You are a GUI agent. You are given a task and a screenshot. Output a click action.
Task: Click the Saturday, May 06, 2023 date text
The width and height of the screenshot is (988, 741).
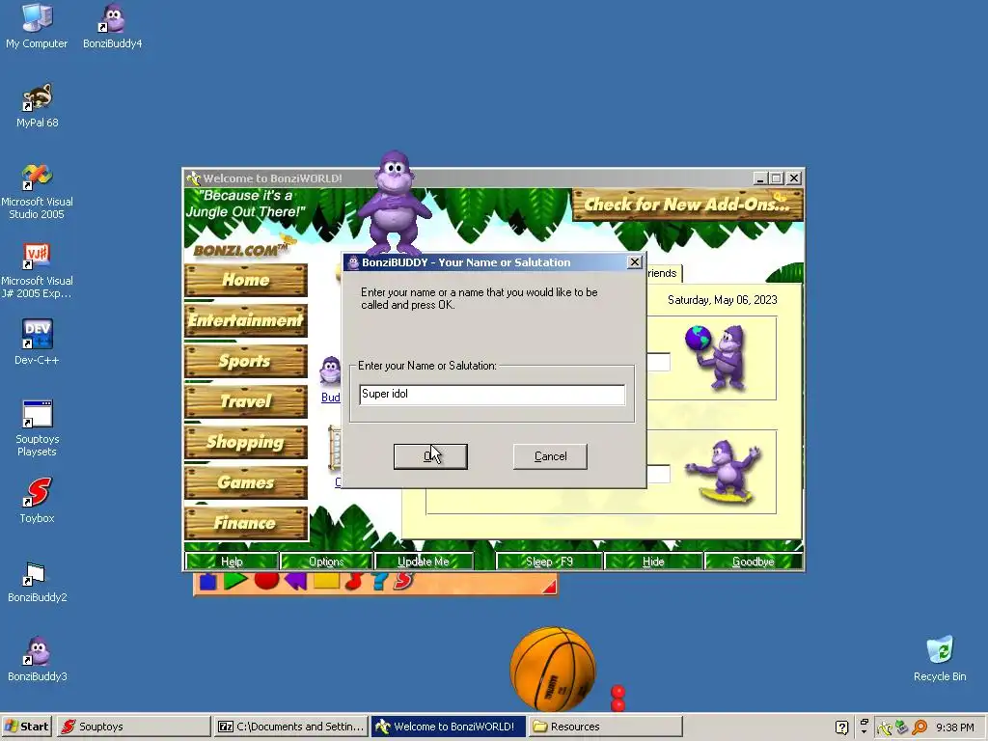[x=722, y=300]
